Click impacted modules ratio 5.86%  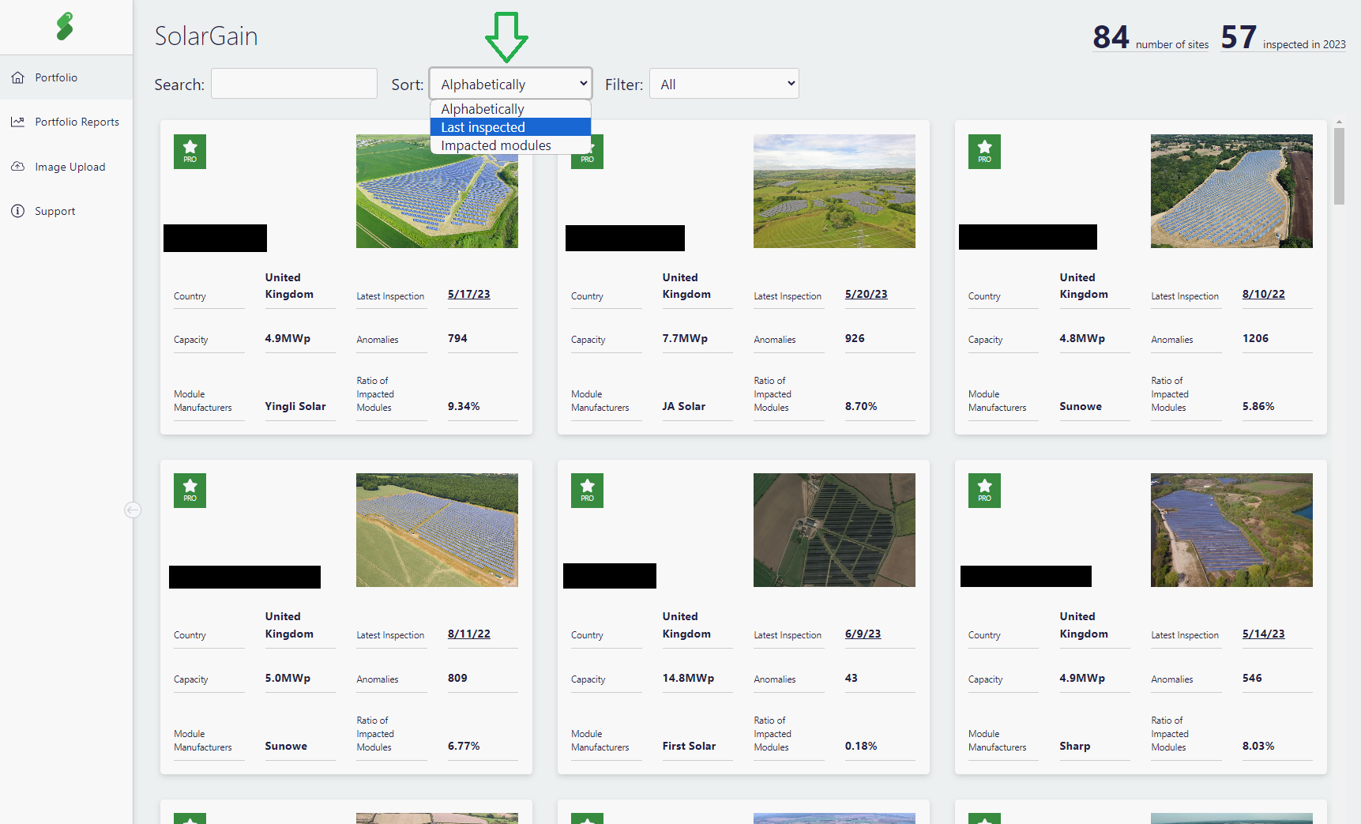(x=1258, y=406)
